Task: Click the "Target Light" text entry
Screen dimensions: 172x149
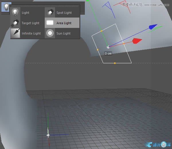Action: click(30, 23)
